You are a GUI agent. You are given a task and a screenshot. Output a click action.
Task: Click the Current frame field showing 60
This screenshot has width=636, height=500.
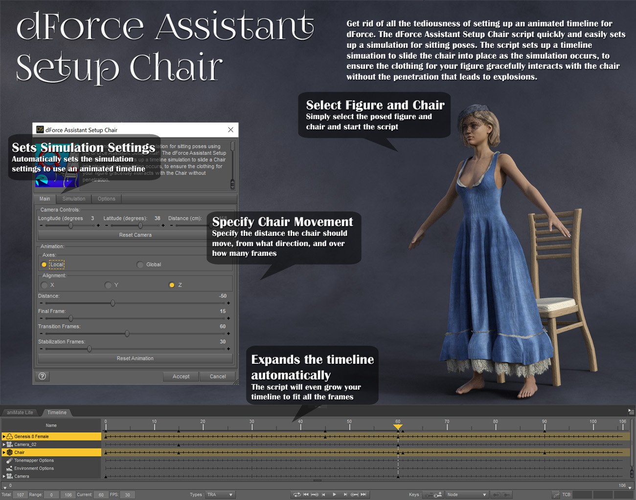101,494
